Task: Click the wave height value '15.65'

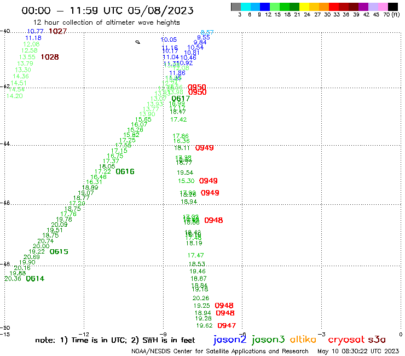Action: (x=143, y=119)
